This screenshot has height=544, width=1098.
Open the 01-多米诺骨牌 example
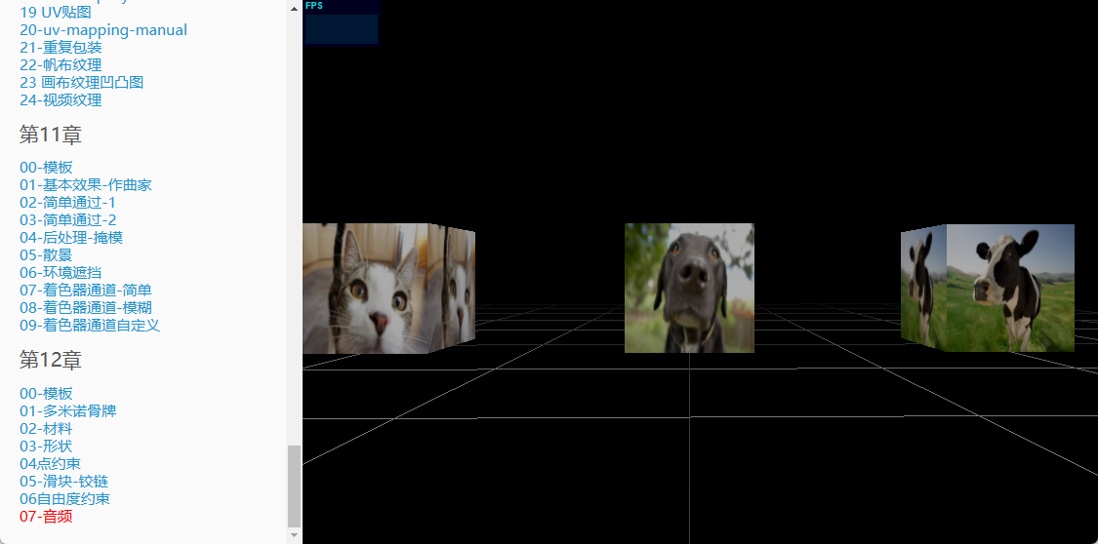(x=67, y=411)
